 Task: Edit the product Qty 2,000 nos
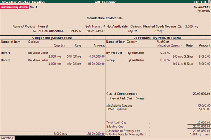[x=191, y=27]
